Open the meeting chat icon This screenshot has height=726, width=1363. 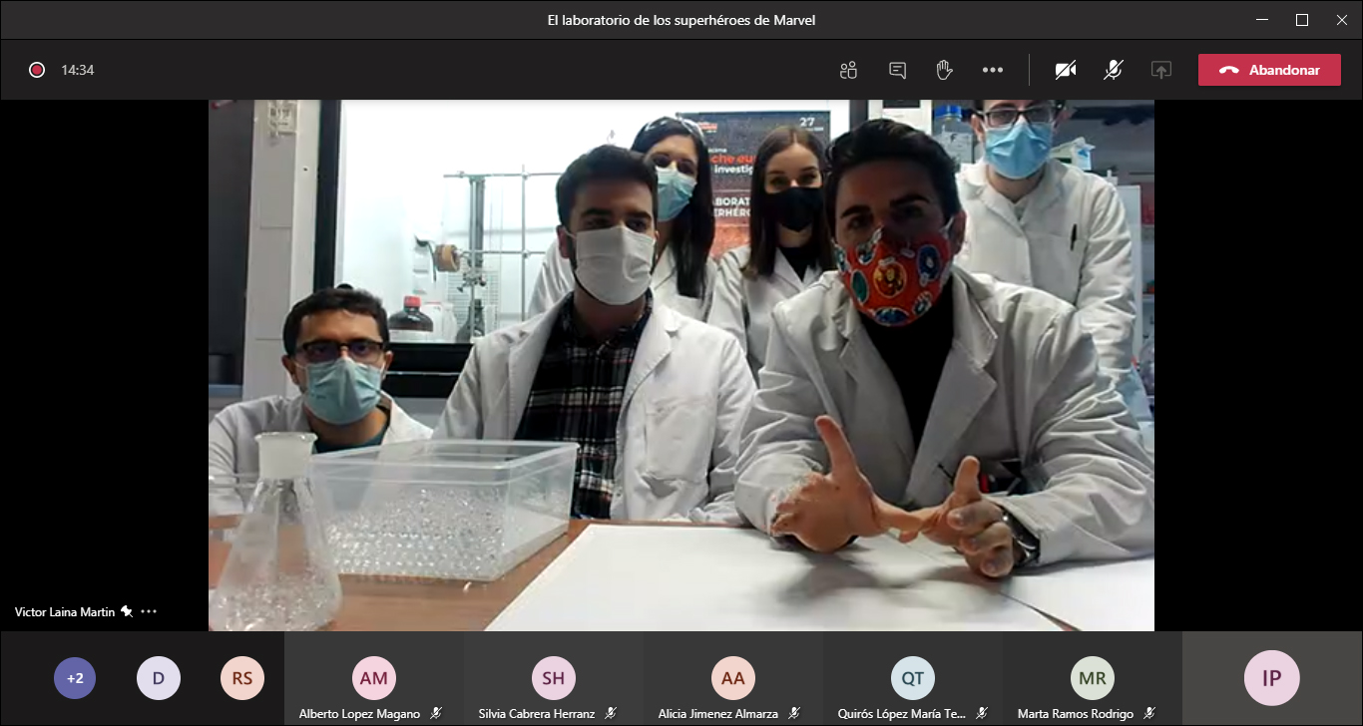click(897, 70)
